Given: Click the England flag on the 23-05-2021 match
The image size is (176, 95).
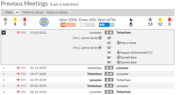Looking at the screenshot, I should tap(18, 32).
